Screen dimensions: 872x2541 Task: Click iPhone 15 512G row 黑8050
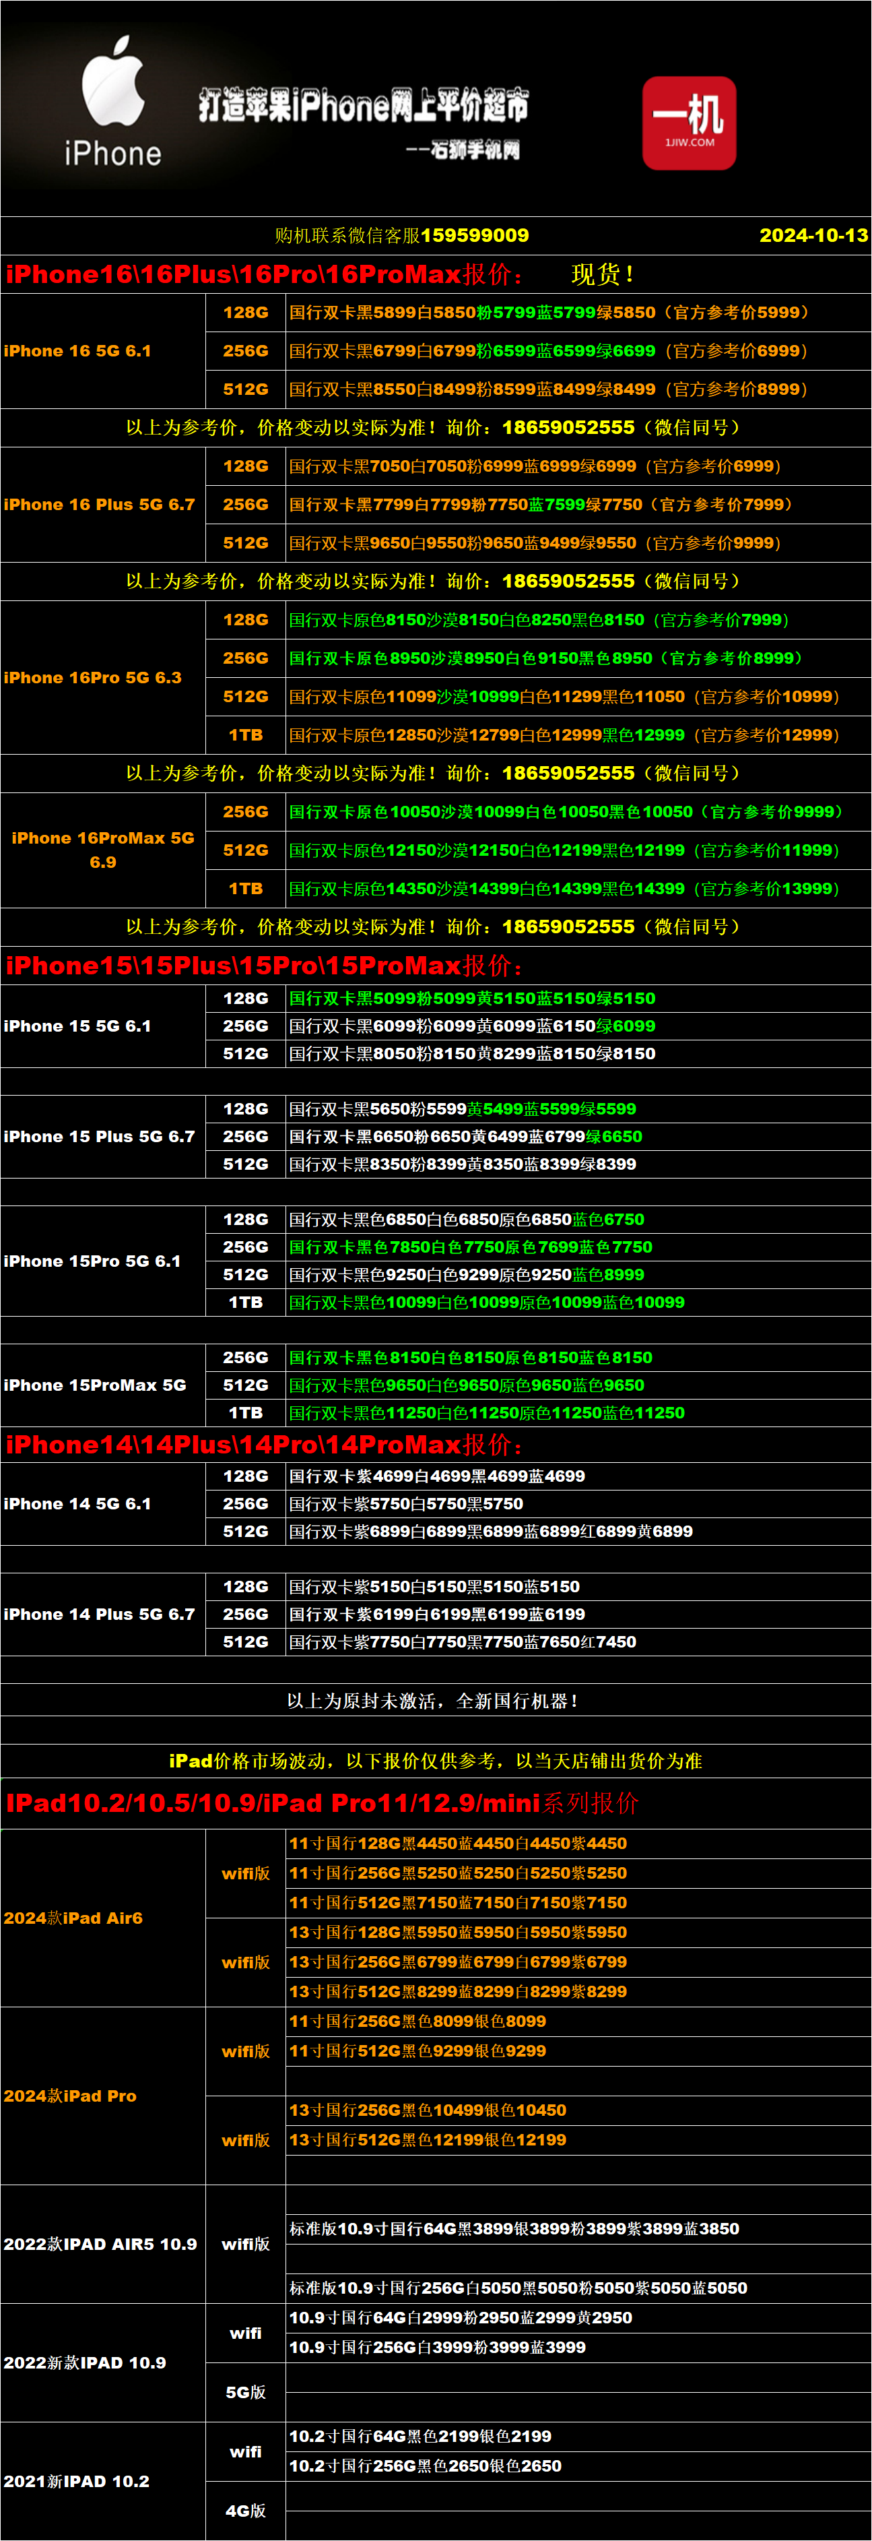point(578,1055)
